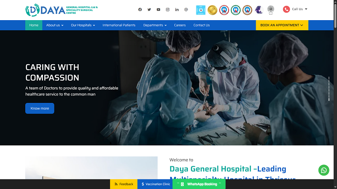This screenshot has height=189, width=337.
Task: Click the hospital building image below the banner
Action: click(x=91, y=168)
